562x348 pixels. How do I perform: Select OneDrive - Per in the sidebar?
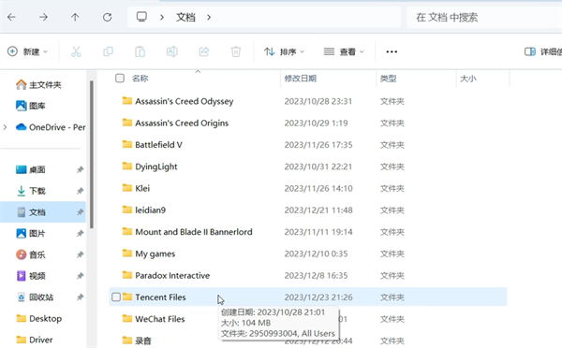point(51,127)
